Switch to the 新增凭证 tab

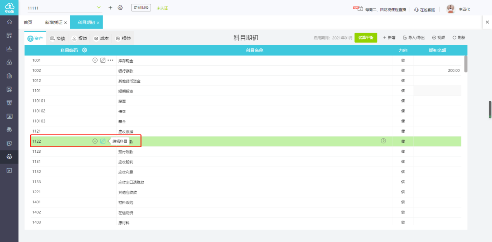pyautogui.click(x=54, y=22)
